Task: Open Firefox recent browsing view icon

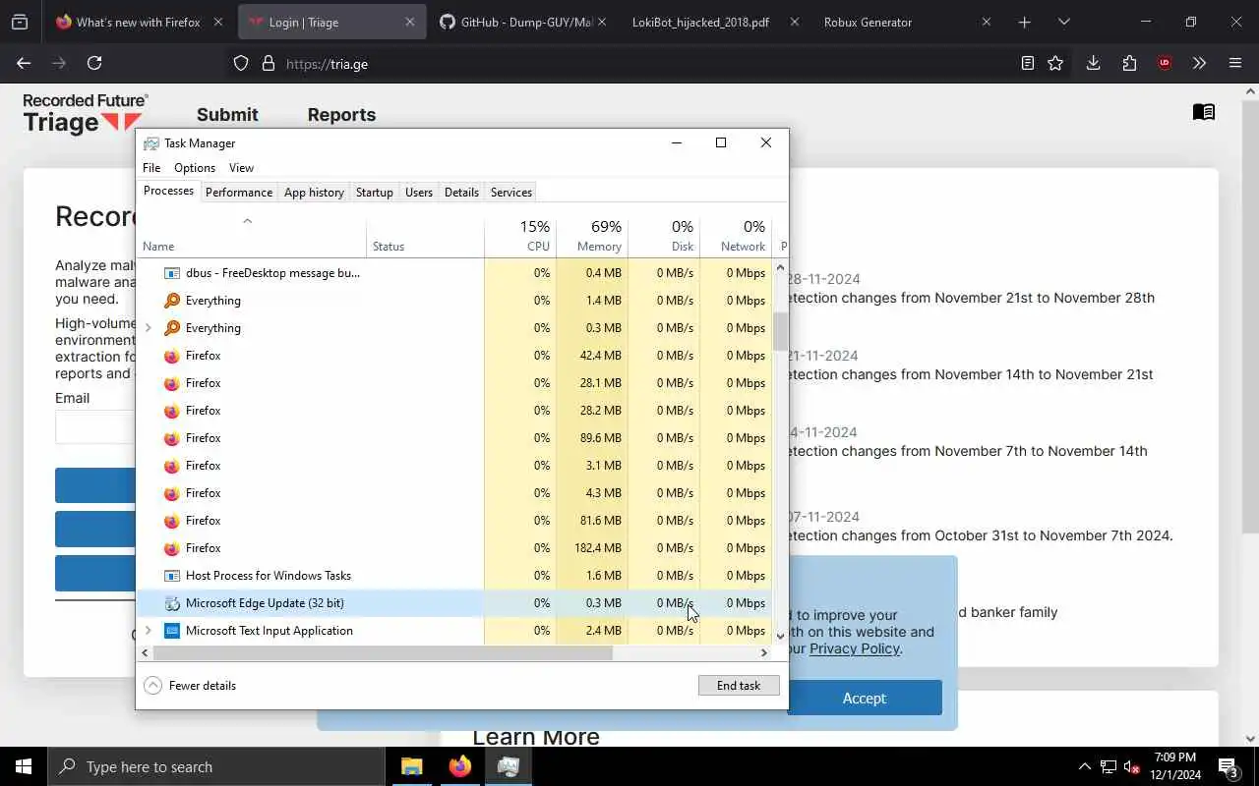Action: [x=20, y=22]
